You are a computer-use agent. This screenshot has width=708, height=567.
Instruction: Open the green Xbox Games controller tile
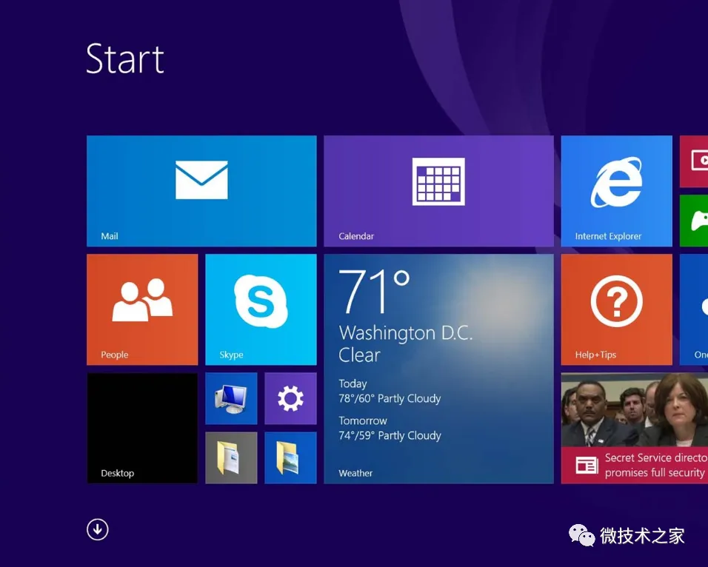[694, 221]
